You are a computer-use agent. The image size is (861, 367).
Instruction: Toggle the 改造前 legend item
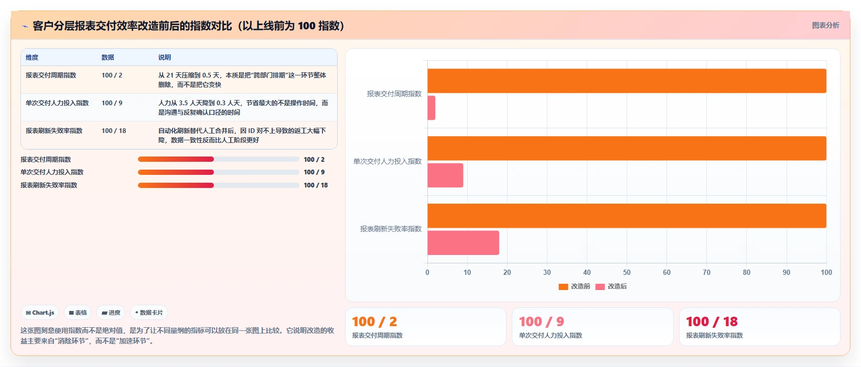point(574,286)
